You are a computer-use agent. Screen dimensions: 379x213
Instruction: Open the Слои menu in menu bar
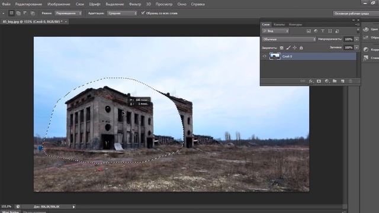[80, 4]
